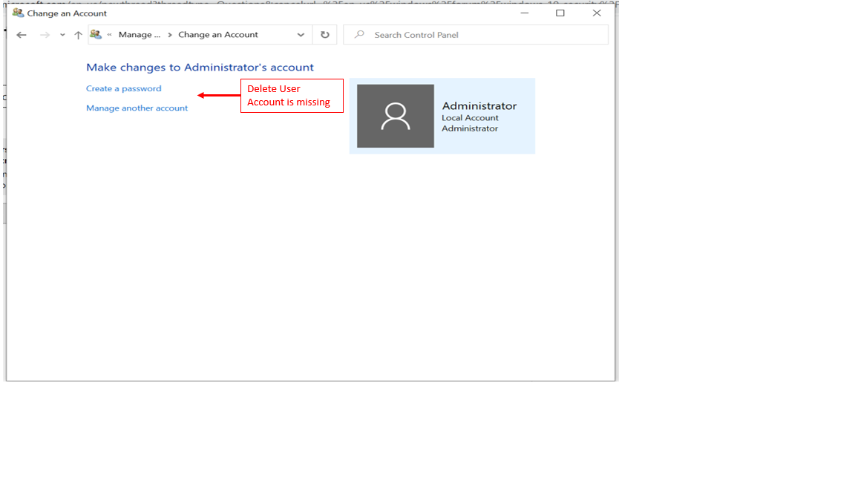Click the 'Local Account' text
The width and height of the screenshot is (855, 481).
click(x=470, y=118)
